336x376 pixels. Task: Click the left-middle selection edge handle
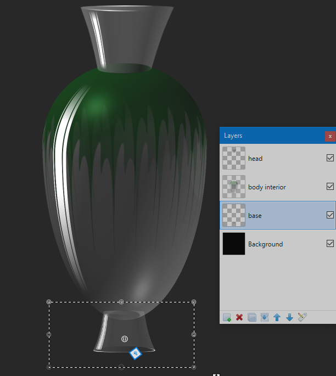pos(49,334)
